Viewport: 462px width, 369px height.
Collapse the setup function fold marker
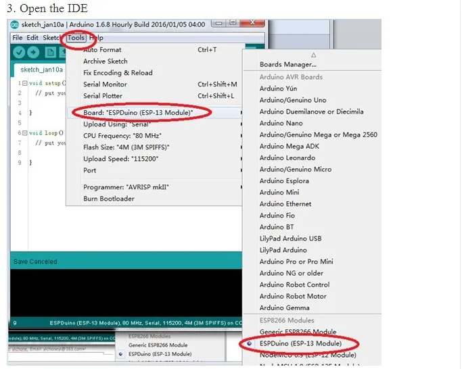point(25,83)
